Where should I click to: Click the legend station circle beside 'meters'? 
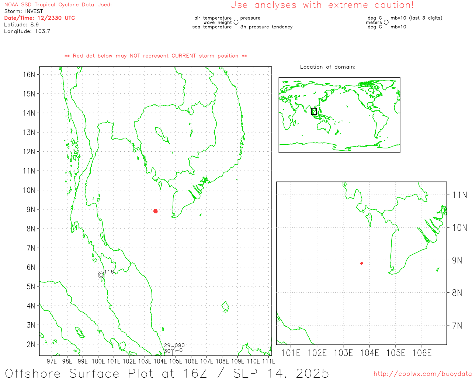point(386,22)
